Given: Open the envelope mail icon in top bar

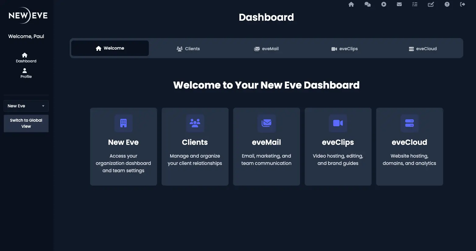Looking at the screenshot, I should click(x=399, y=4).
